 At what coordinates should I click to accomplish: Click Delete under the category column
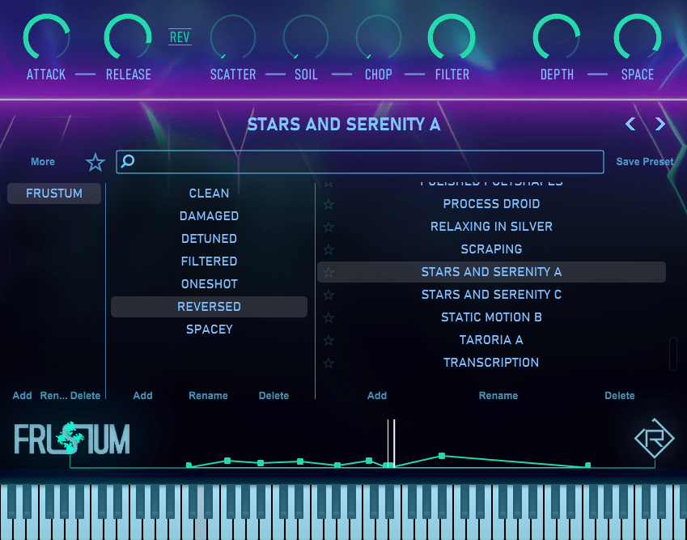point(274,396)
